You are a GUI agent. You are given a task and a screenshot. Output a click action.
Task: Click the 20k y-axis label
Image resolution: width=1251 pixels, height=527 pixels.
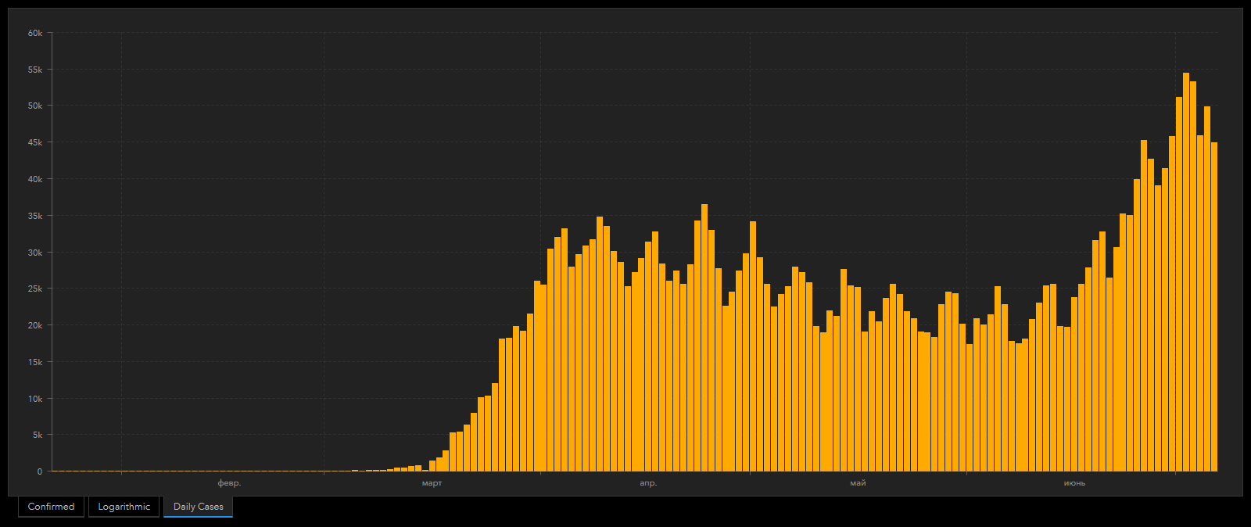click(x=35, y=325)
